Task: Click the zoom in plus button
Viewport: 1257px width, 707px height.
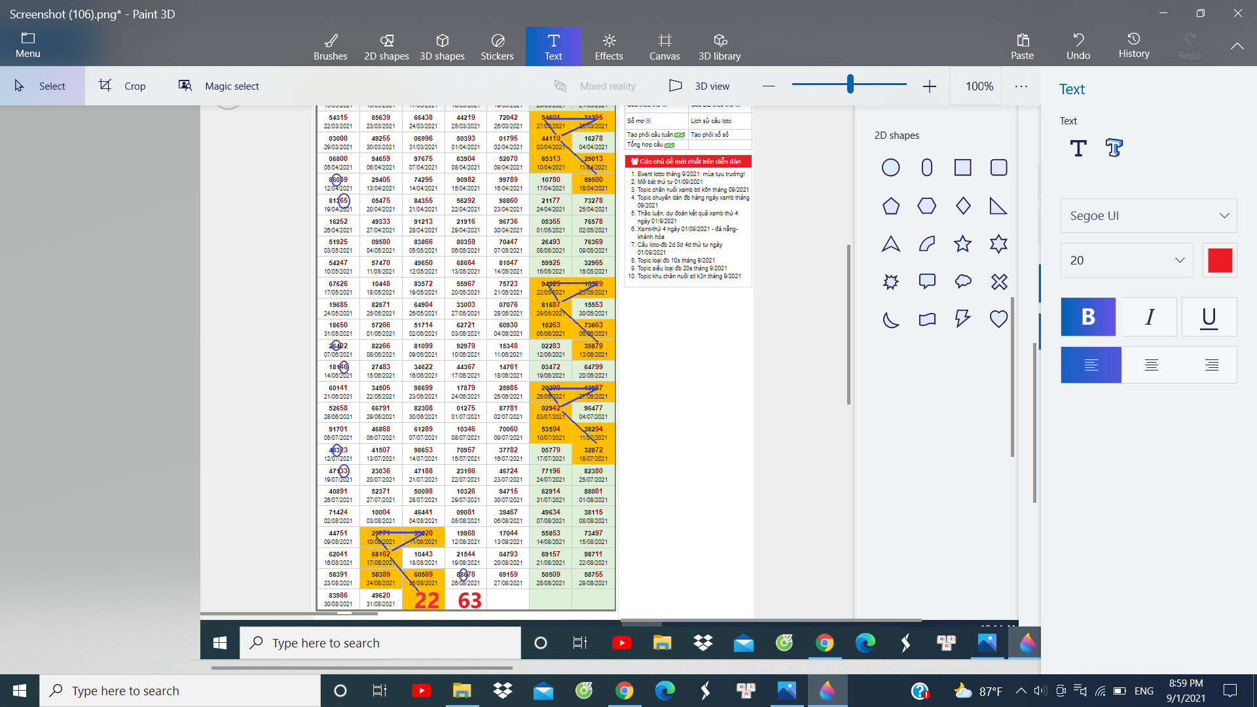Action: click(930, 86)
